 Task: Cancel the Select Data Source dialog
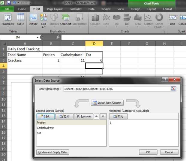(169, 152)
